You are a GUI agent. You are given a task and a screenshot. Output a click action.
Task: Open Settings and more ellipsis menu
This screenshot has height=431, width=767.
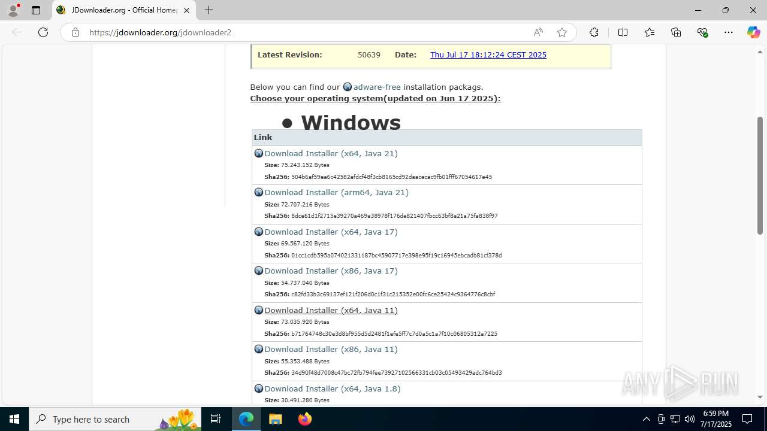click(x=729, y=32)
